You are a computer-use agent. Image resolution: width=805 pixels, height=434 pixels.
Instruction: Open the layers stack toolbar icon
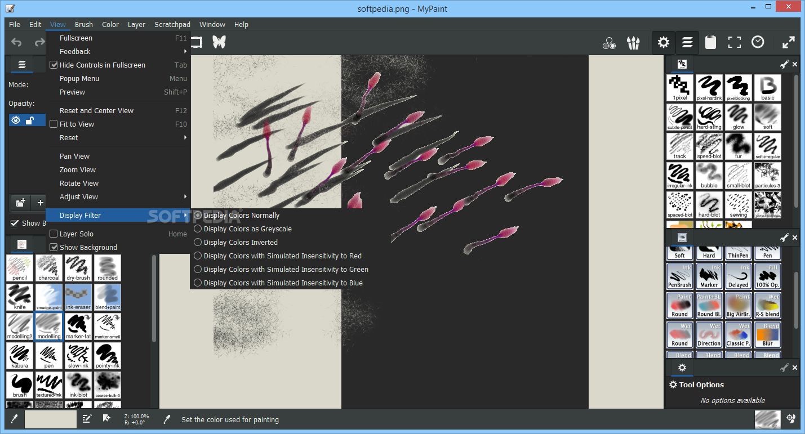(x=687, y=43)
